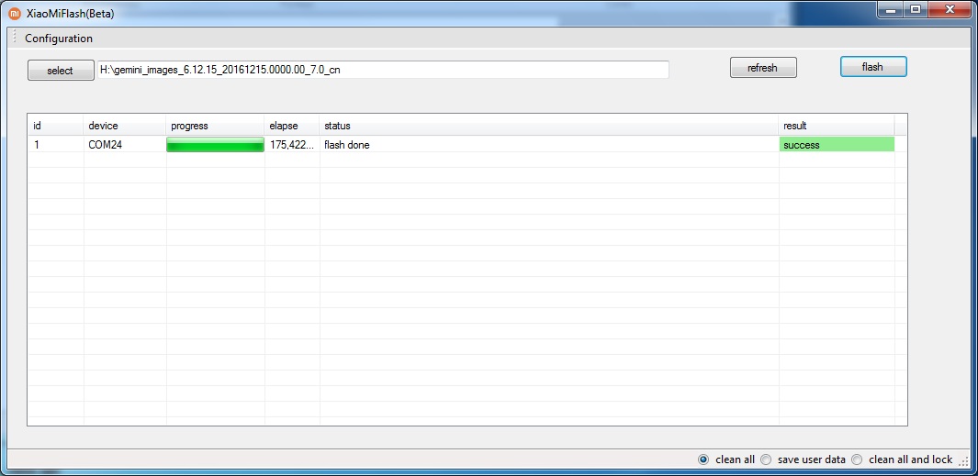The height and width of the screenshot is (476, 978).
Task: Click the progress column header
Action: (x=215, y=126)
